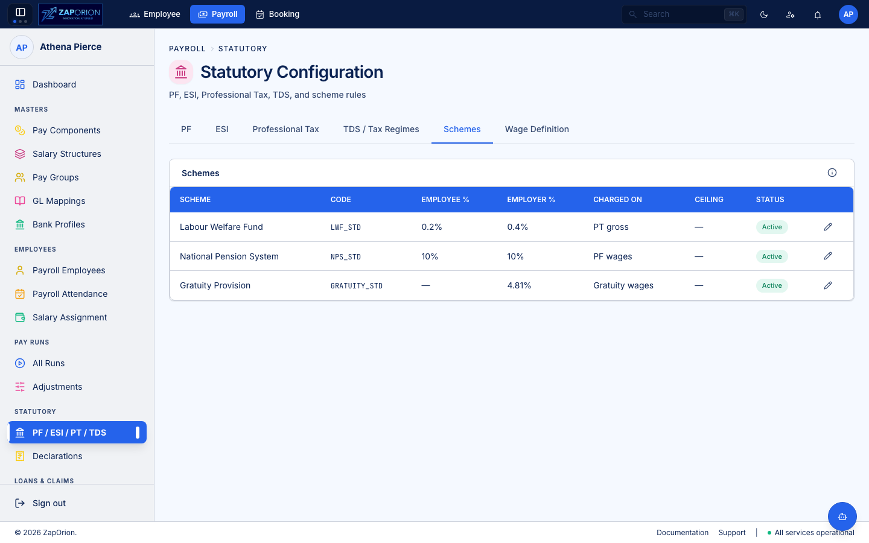Click the EMPLOYER % column header

(x=531, y=200)
